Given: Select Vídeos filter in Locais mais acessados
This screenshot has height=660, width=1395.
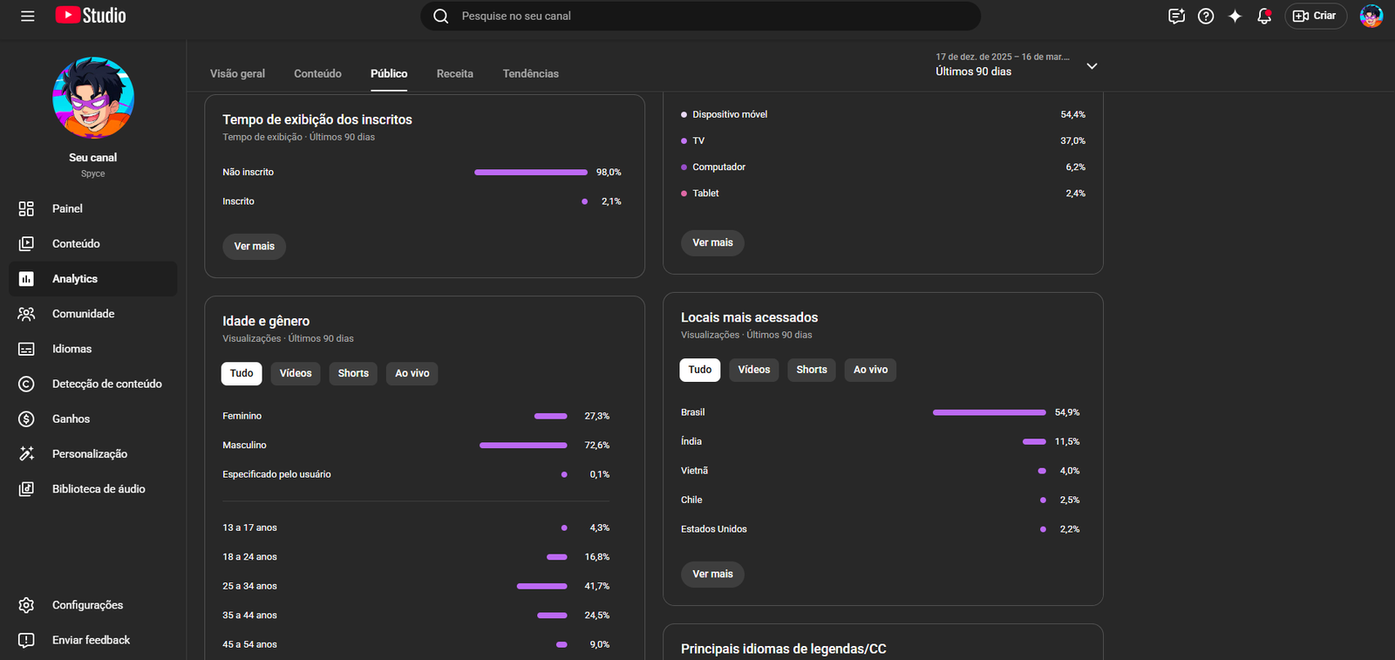Looking at the screenshot, I should coord(753,370).
